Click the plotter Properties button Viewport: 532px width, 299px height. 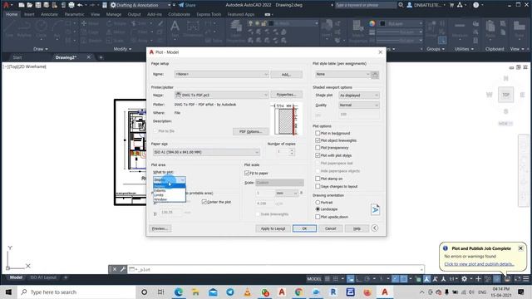click(286, 95)
